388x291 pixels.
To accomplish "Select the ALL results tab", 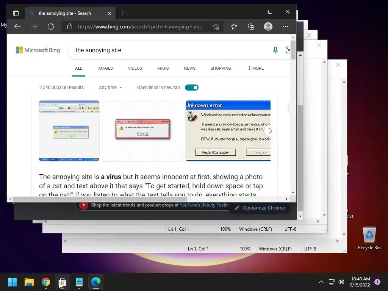I will click(78, 68).
